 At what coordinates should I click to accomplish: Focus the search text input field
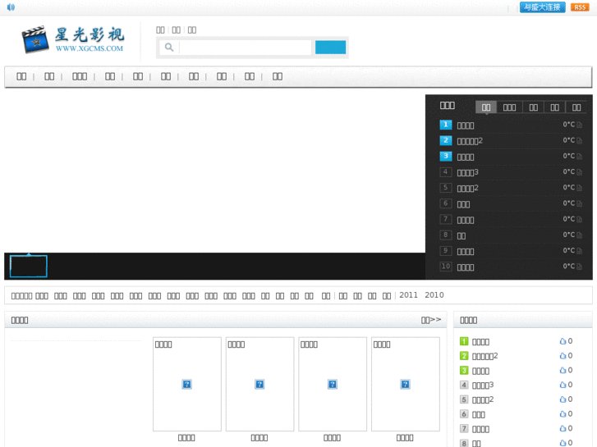coord(245,48)
